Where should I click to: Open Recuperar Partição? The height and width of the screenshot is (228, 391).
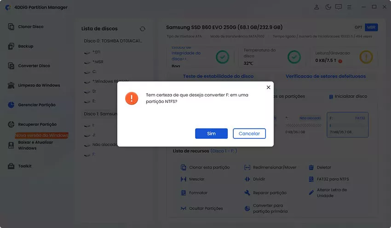(x=37, y=124)
